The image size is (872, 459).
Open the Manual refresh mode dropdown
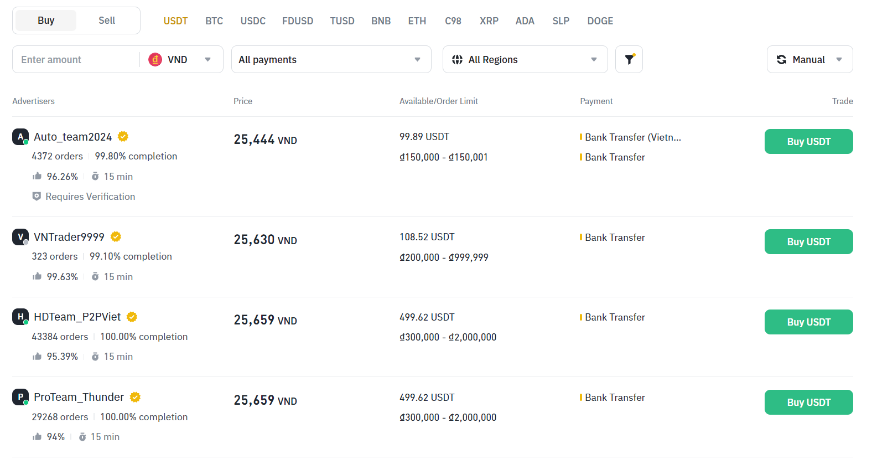coord(809,59)
